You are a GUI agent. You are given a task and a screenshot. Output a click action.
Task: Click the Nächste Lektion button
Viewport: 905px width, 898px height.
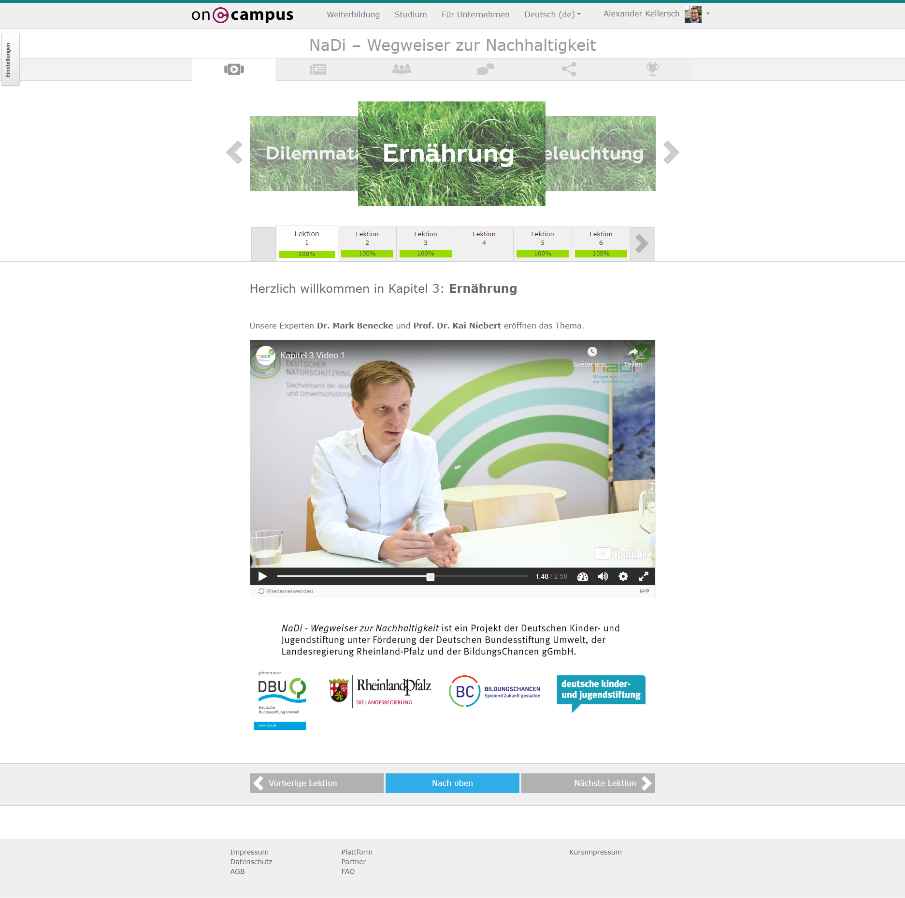click(588, 783)
